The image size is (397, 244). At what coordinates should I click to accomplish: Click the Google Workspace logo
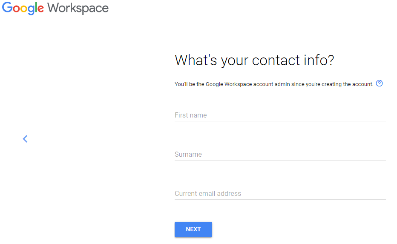55,8
